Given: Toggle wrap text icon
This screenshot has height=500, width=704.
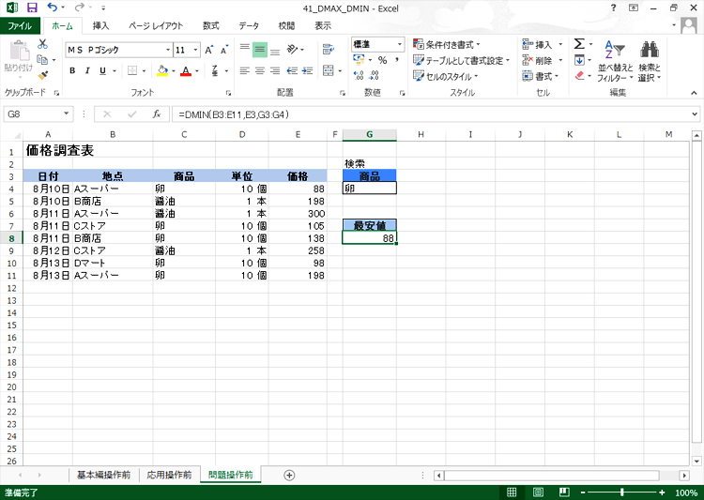Looking at the screenshot, I should [x=329, y=49].
